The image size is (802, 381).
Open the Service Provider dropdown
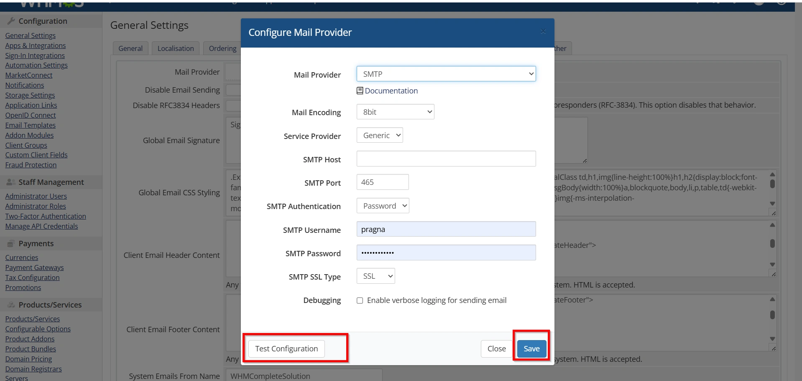[x=380, y=135]
